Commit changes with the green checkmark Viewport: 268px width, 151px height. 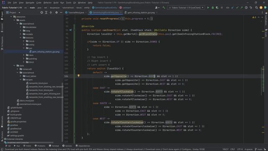237,8
